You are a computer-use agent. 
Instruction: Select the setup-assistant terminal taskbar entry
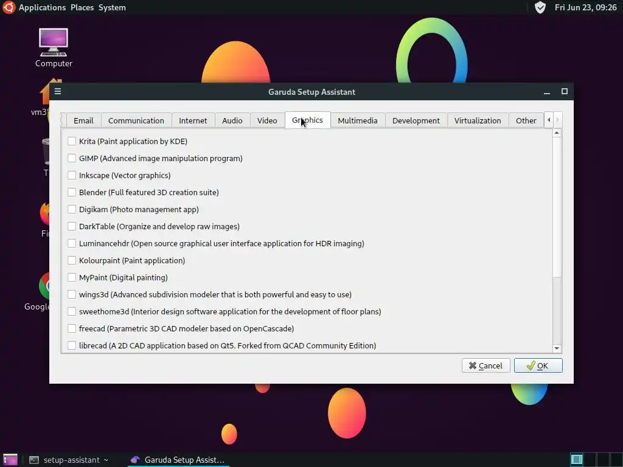[69, 460]
